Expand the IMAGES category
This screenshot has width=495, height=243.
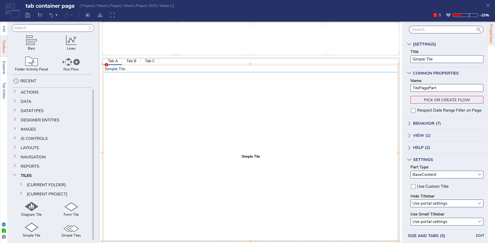pyautogui.click(x=15, y=129)
